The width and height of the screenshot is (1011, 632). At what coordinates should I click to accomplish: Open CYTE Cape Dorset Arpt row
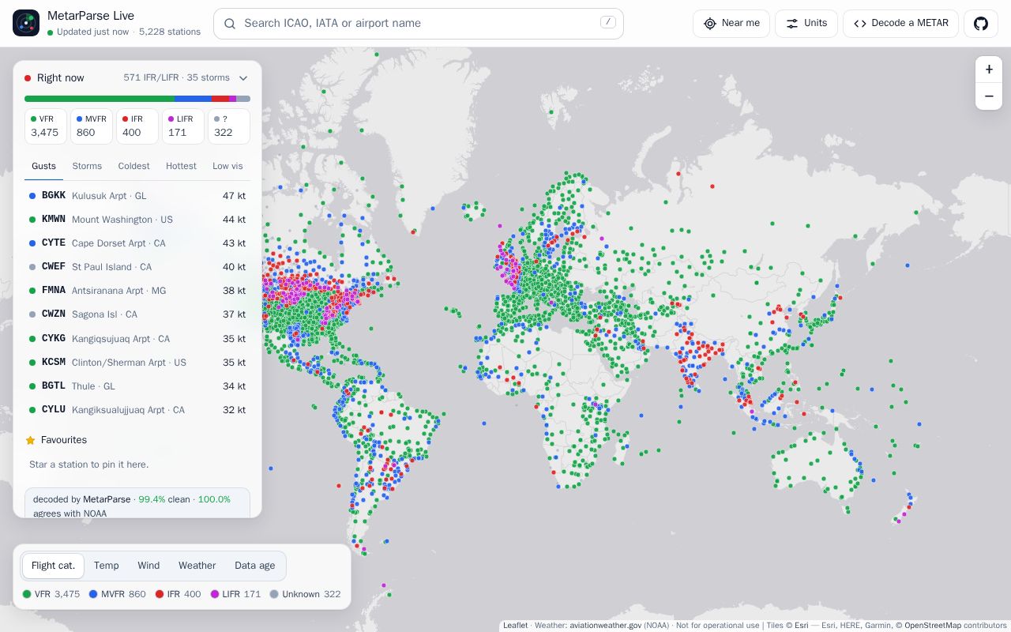point(137,243)
